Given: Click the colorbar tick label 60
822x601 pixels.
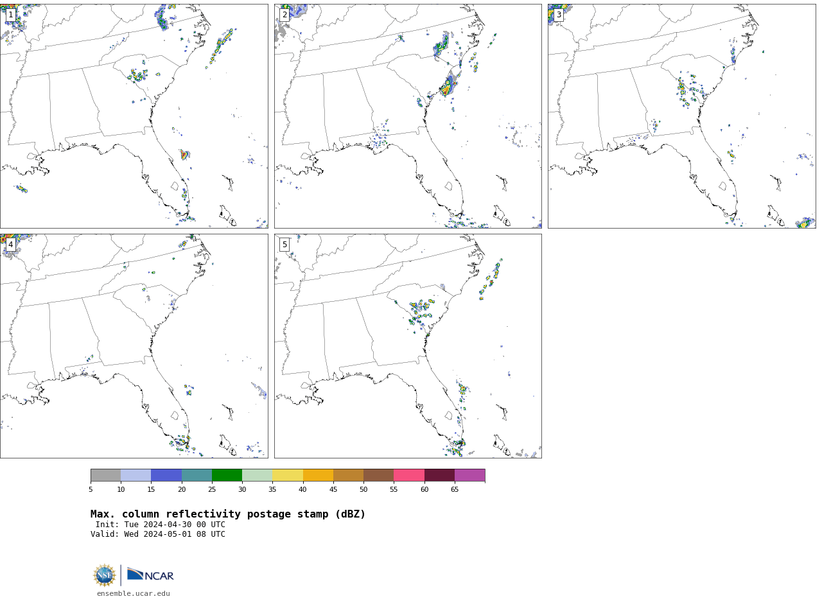Looking at the screenshot, I should pyautogui.click(x=424, y=490).
